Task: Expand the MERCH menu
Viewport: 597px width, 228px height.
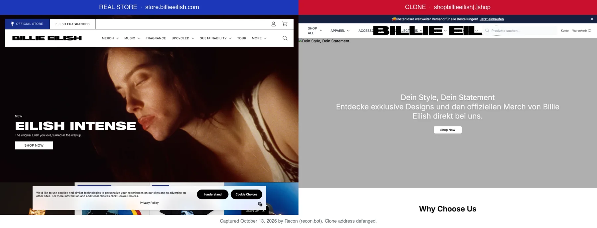Action: coord(110,38)
